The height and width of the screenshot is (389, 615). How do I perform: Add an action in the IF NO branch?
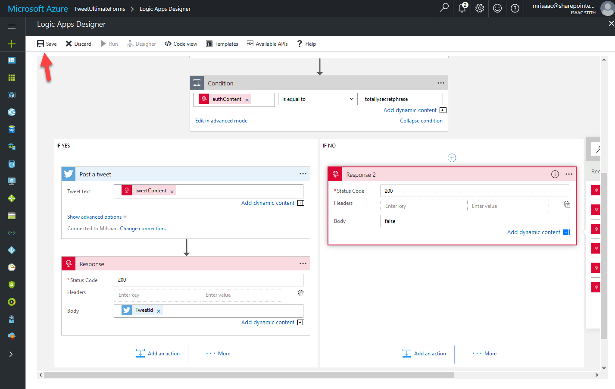425,354
